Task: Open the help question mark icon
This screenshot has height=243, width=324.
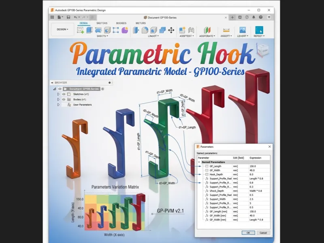Action: click(261, 17)
